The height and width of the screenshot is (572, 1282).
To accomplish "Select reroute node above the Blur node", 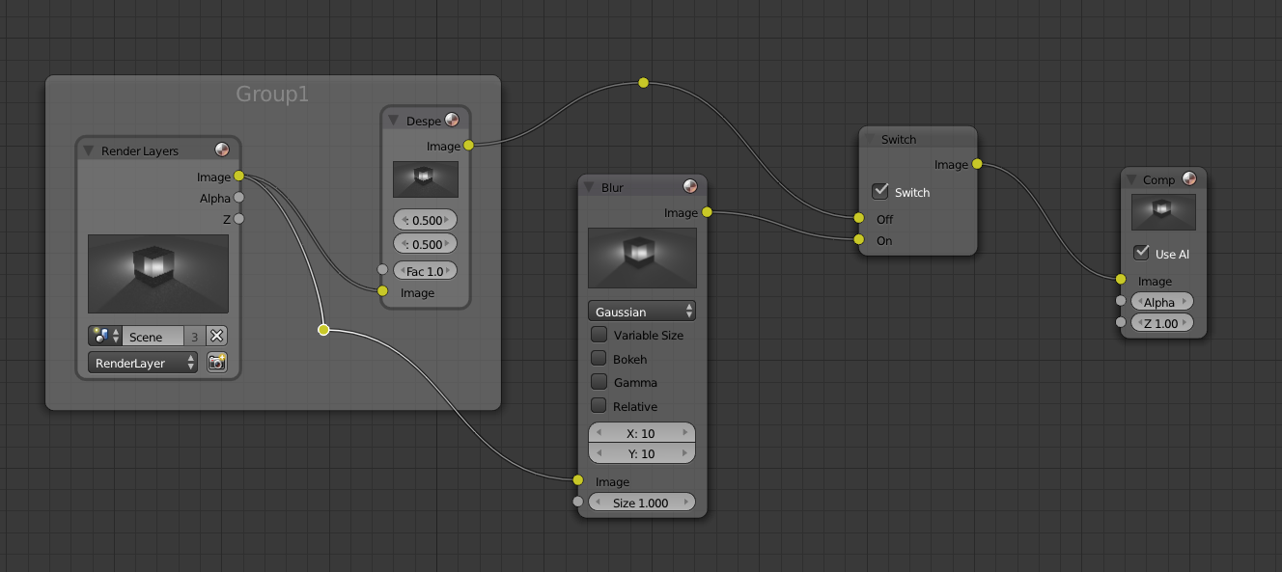I will [644, 83].
